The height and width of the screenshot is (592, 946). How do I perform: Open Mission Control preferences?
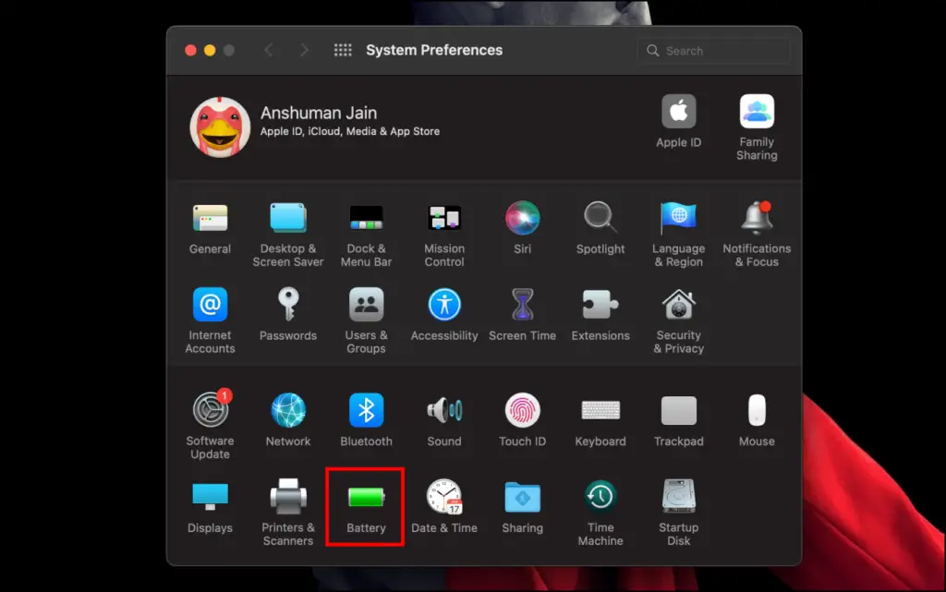(444, 218)
